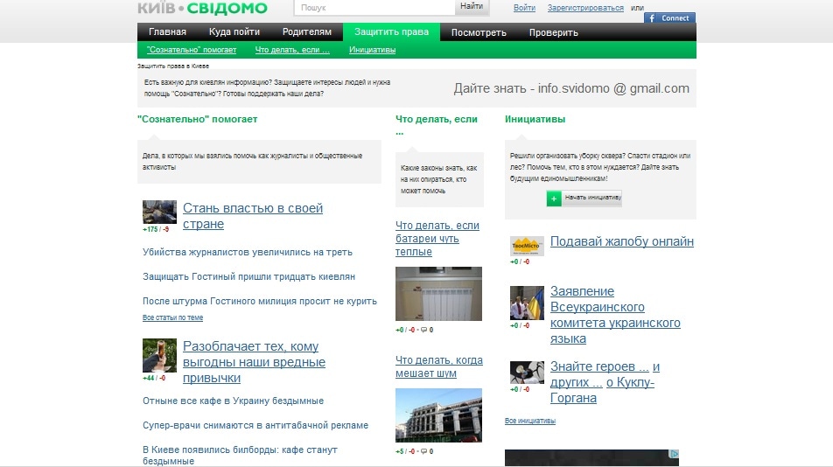Click 'Все инициативы' link
This screenshot has width=833, height=467.
click(529, 421)
